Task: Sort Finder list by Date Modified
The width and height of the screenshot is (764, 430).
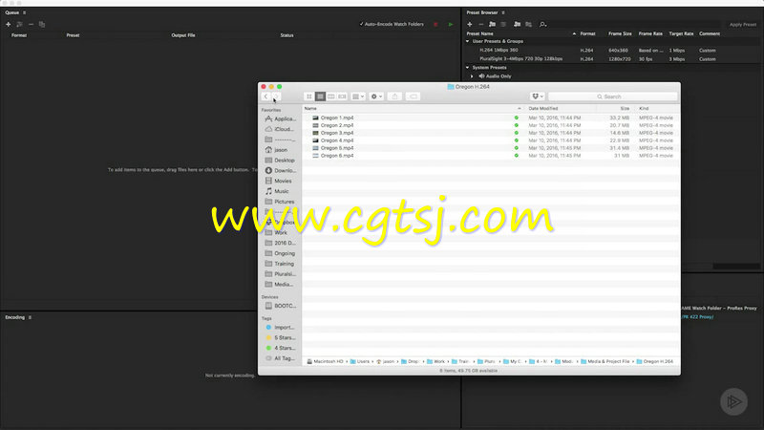Action: pos(543,109)
